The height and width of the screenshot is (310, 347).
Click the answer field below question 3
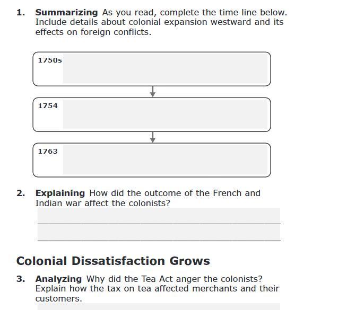click(x=159, y=306)
